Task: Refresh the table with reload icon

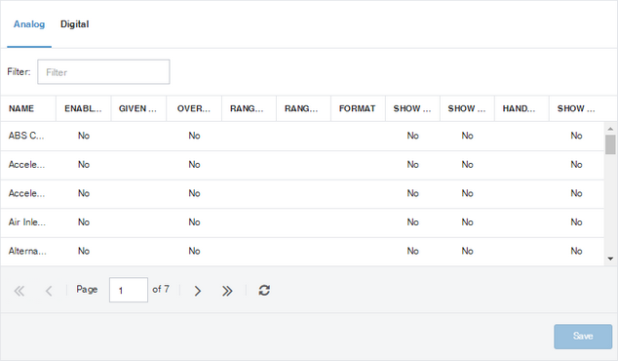Action: pyautogui.click(x=264, y=291)
